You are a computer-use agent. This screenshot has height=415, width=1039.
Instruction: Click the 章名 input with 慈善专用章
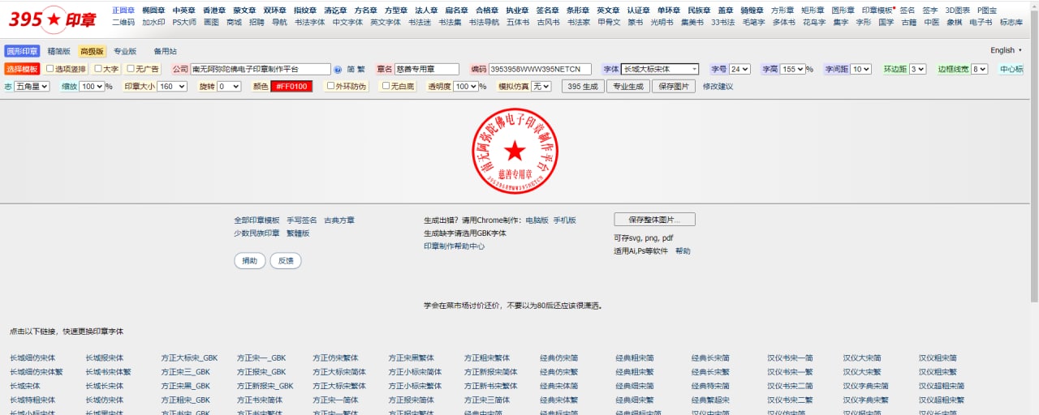[427, 70]
